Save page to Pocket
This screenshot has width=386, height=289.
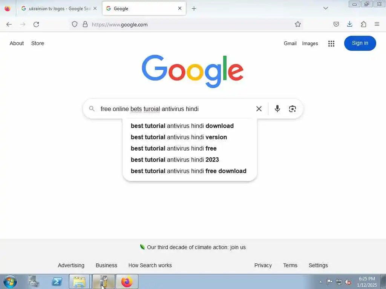(x=336, y=24)
